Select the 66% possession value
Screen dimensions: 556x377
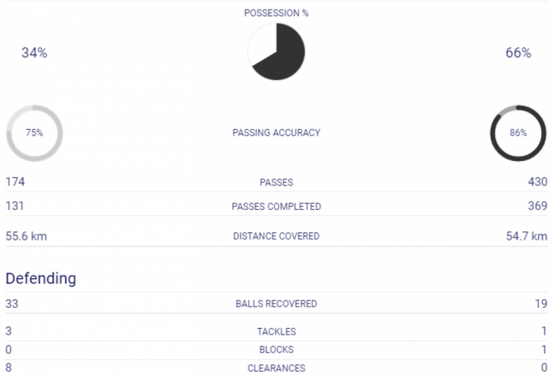click(x=518, y=53)
